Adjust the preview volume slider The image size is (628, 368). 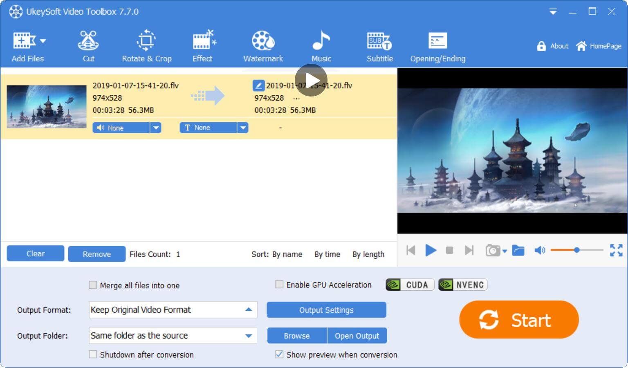click(x=576, y=250)
